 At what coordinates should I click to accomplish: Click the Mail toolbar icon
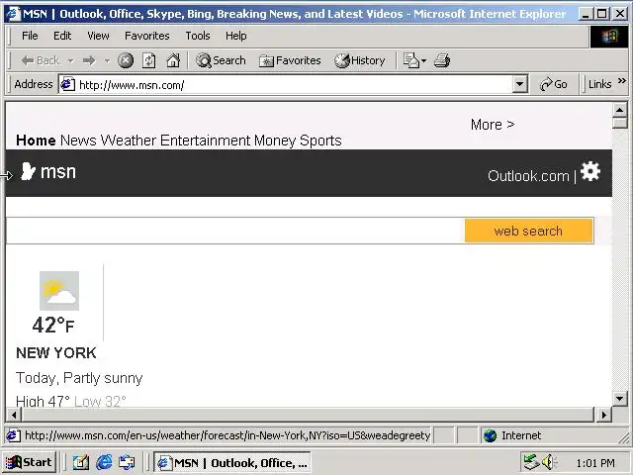[x=411, y=60]
